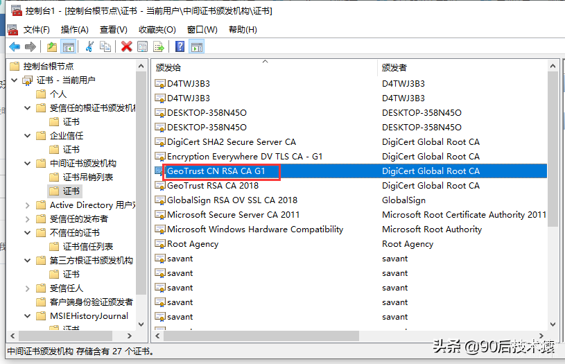Open the 帮助(H) menu
This screenshot has width=565, height=364.
(x=243, y=30)
